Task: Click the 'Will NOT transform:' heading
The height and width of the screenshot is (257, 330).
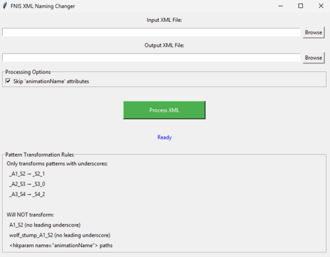Action: (x=30, y=215)
